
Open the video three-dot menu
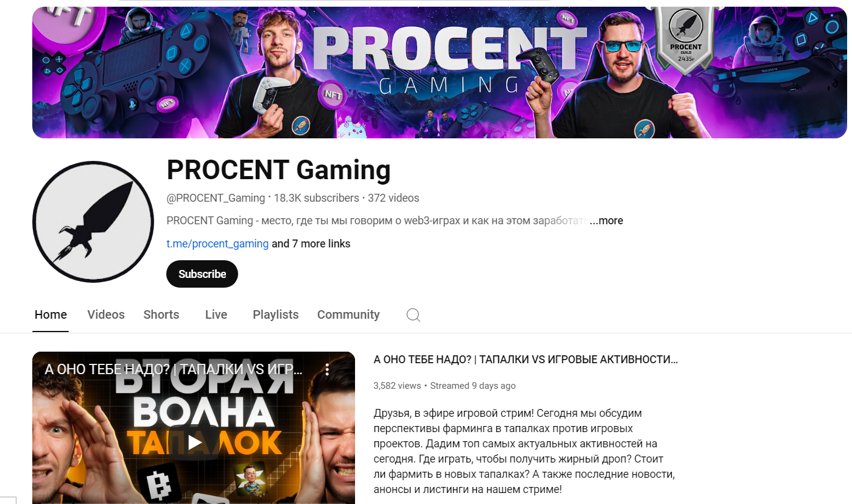327,369
